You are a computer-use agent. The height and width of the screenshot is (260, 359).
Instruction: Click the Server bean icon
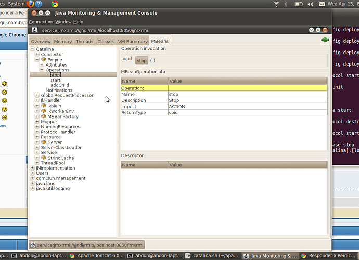pyautogui.click(x=44, y=142)
